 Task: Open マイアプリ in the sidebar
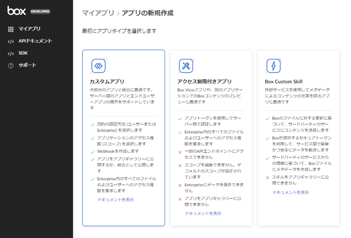29,29
